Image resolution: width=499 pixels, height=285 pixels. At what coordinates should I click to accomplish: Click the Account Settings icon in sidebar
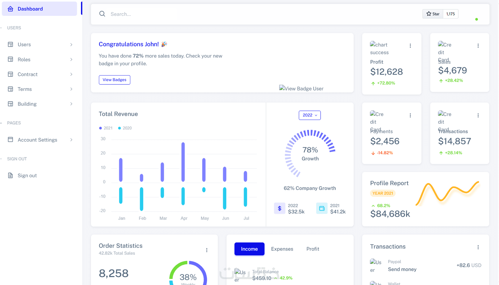[x=11, y=140]
